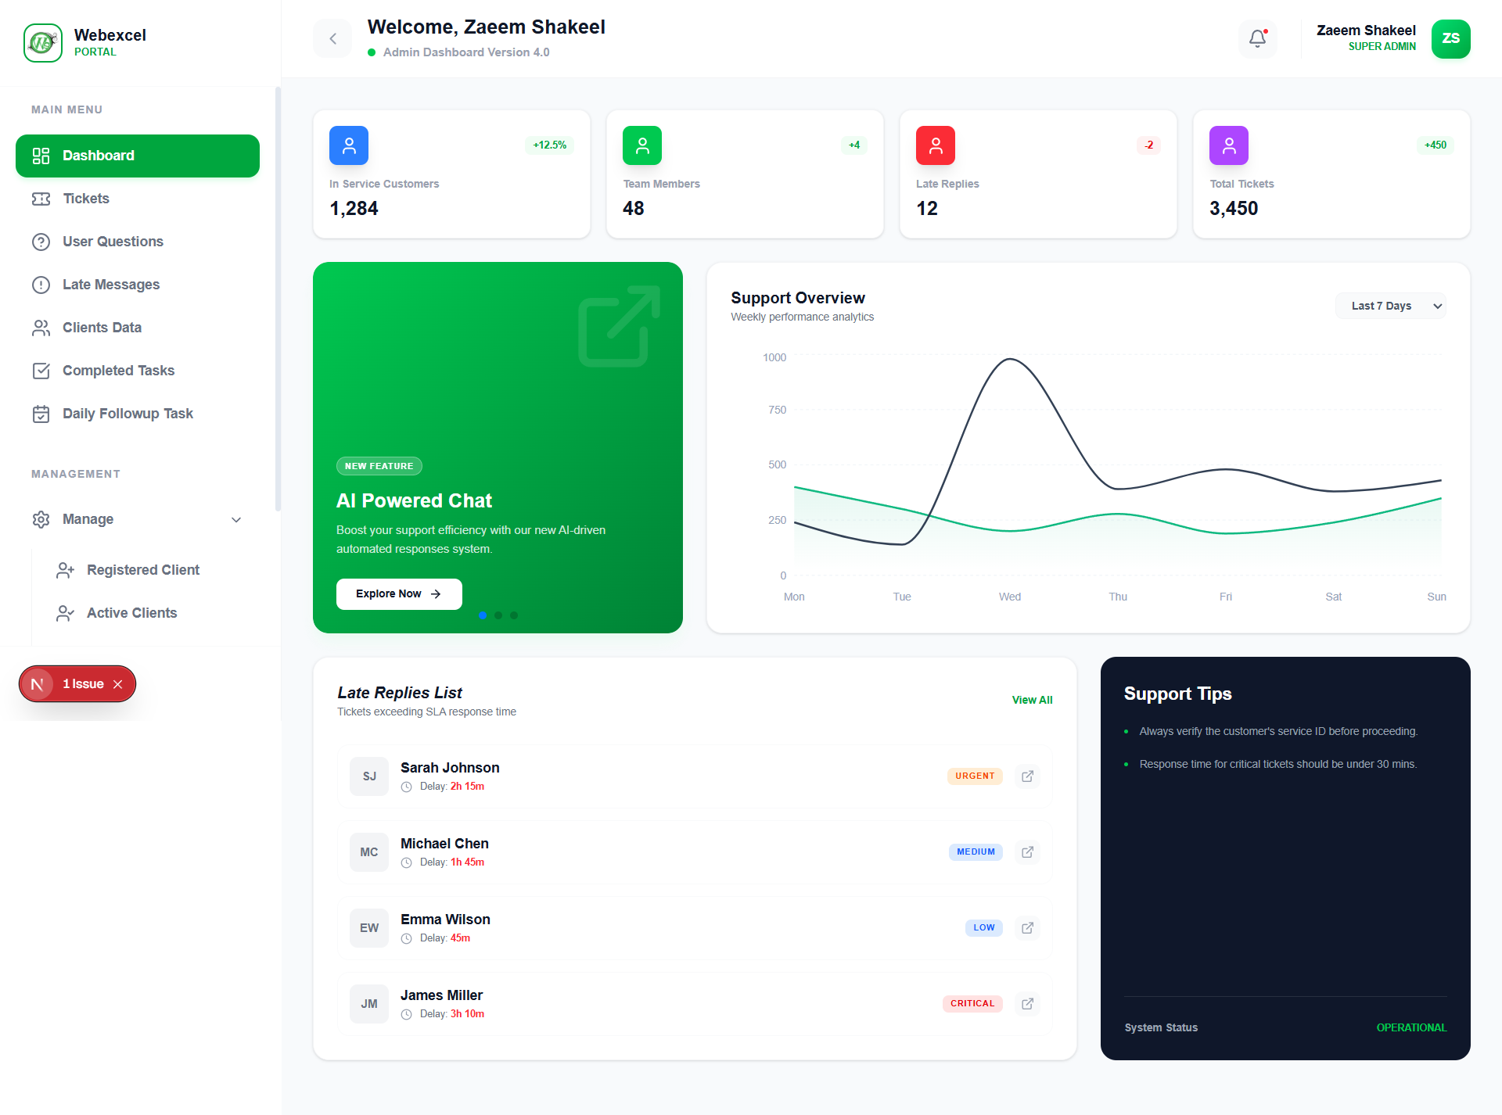This screenshot has height=1115, width=1502.
Task: Click the ZS user avatar
Action: point(1450,38)
